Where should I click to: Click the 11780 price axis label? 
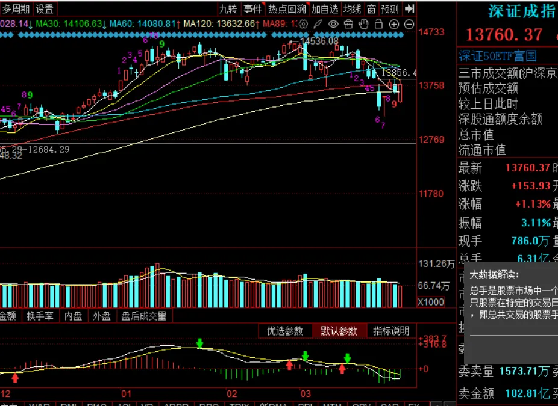pyautogui.click(x=431, y=194)
